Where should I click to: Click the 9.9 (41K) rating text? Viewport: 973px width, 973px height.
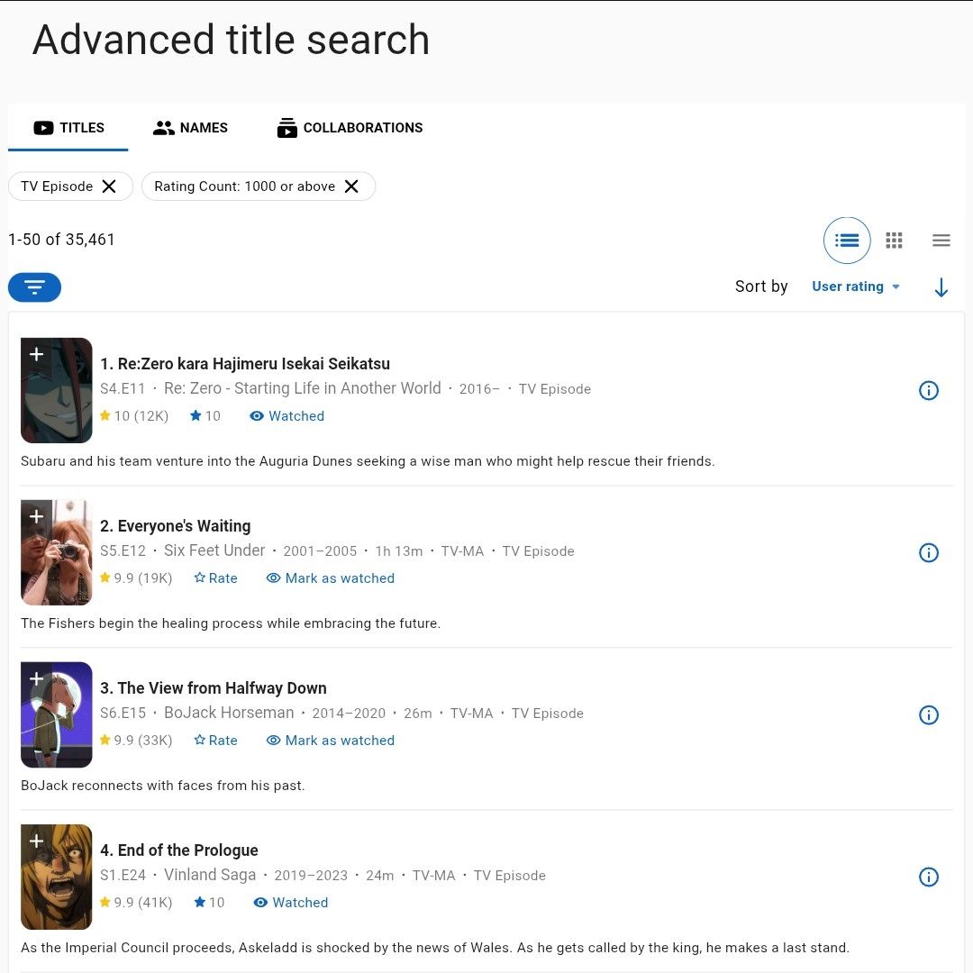[136, 902]
